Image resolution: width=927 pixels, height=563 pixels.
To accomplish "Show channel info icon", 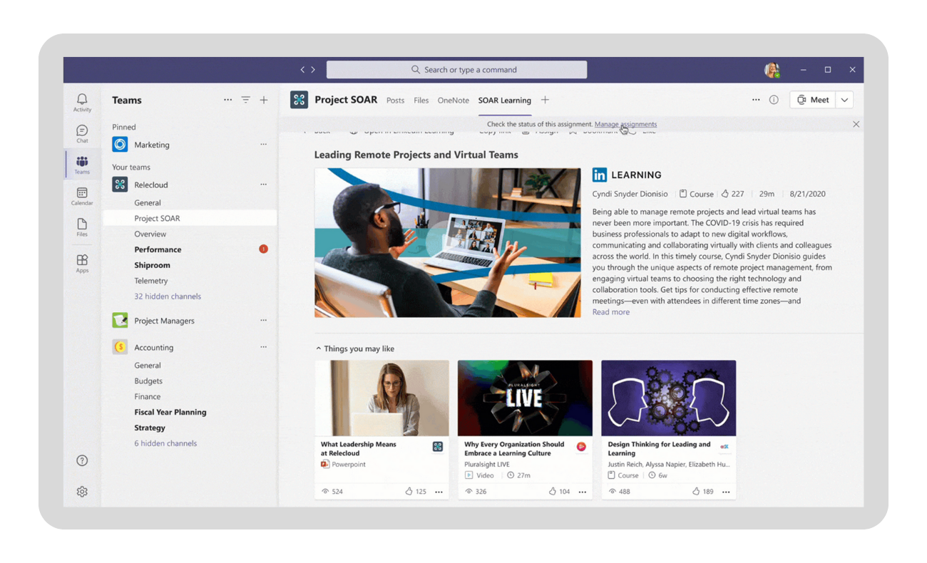I will tap(774, 100).
